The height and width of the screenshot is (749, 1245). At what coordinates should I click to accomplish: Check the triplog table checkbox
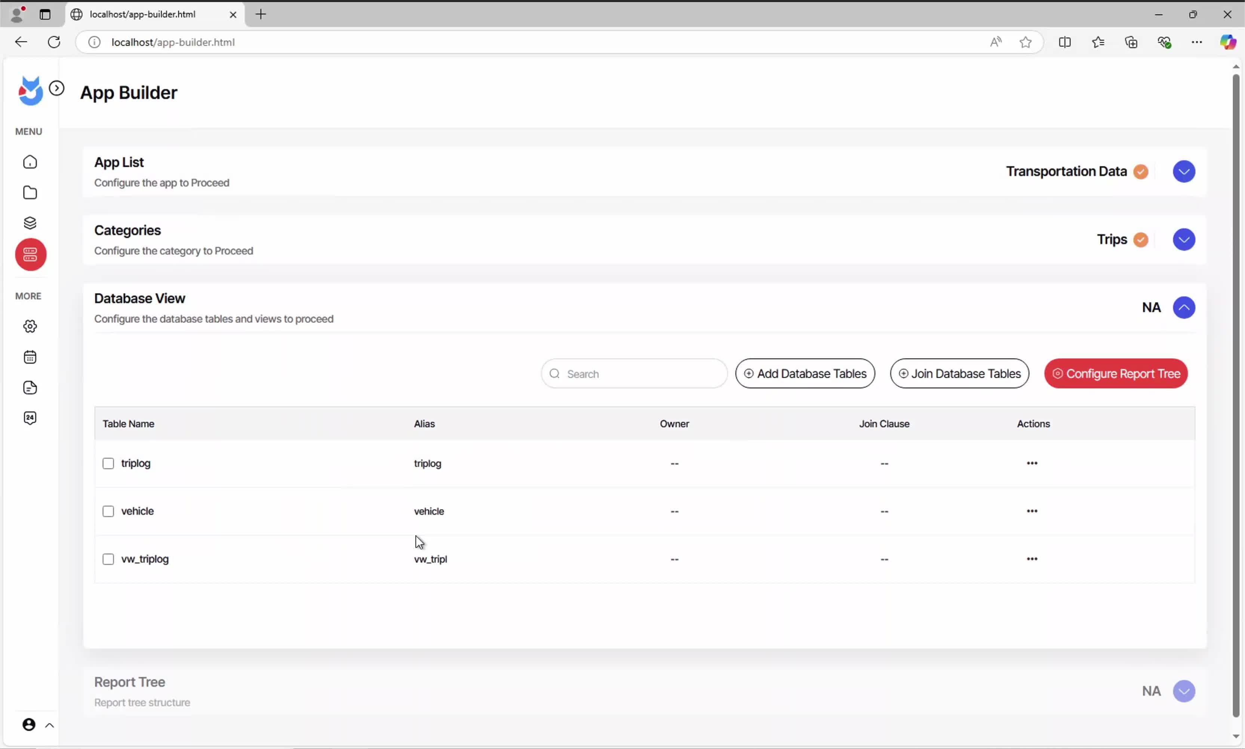108,463
